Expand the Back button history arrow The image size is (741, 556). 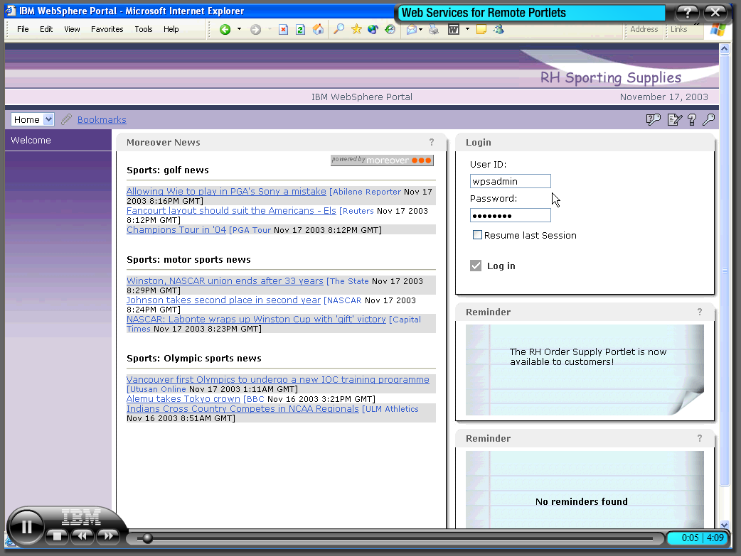click(239, 29)
